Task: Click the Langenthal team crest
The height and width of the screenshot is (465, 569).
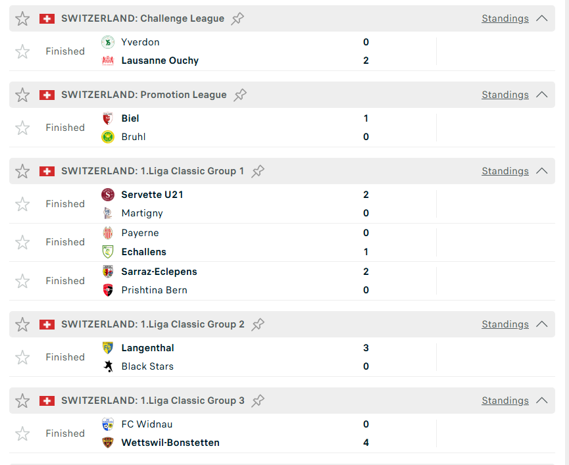Action: pos(108,348)
